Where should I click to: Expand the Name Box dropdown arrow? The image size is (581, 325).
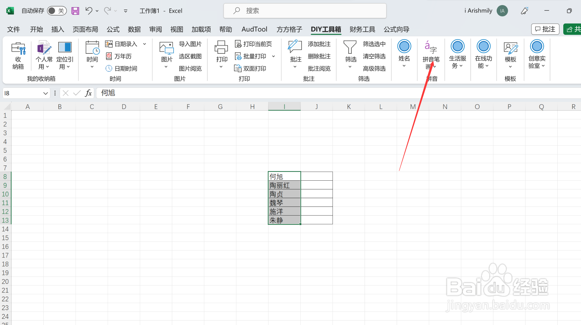pos(45,93)
